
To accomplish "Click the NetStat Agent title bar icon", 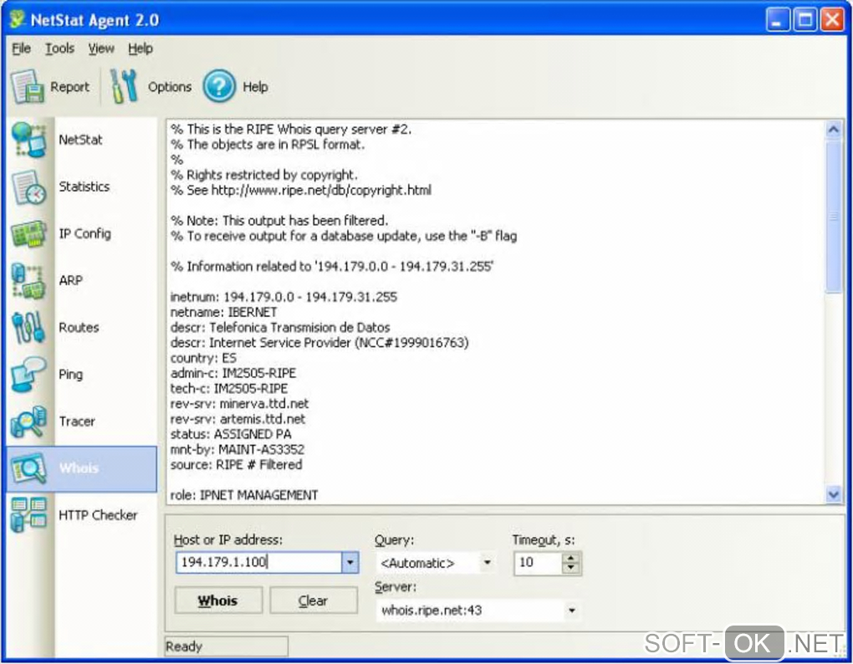I will click(18, 19).
